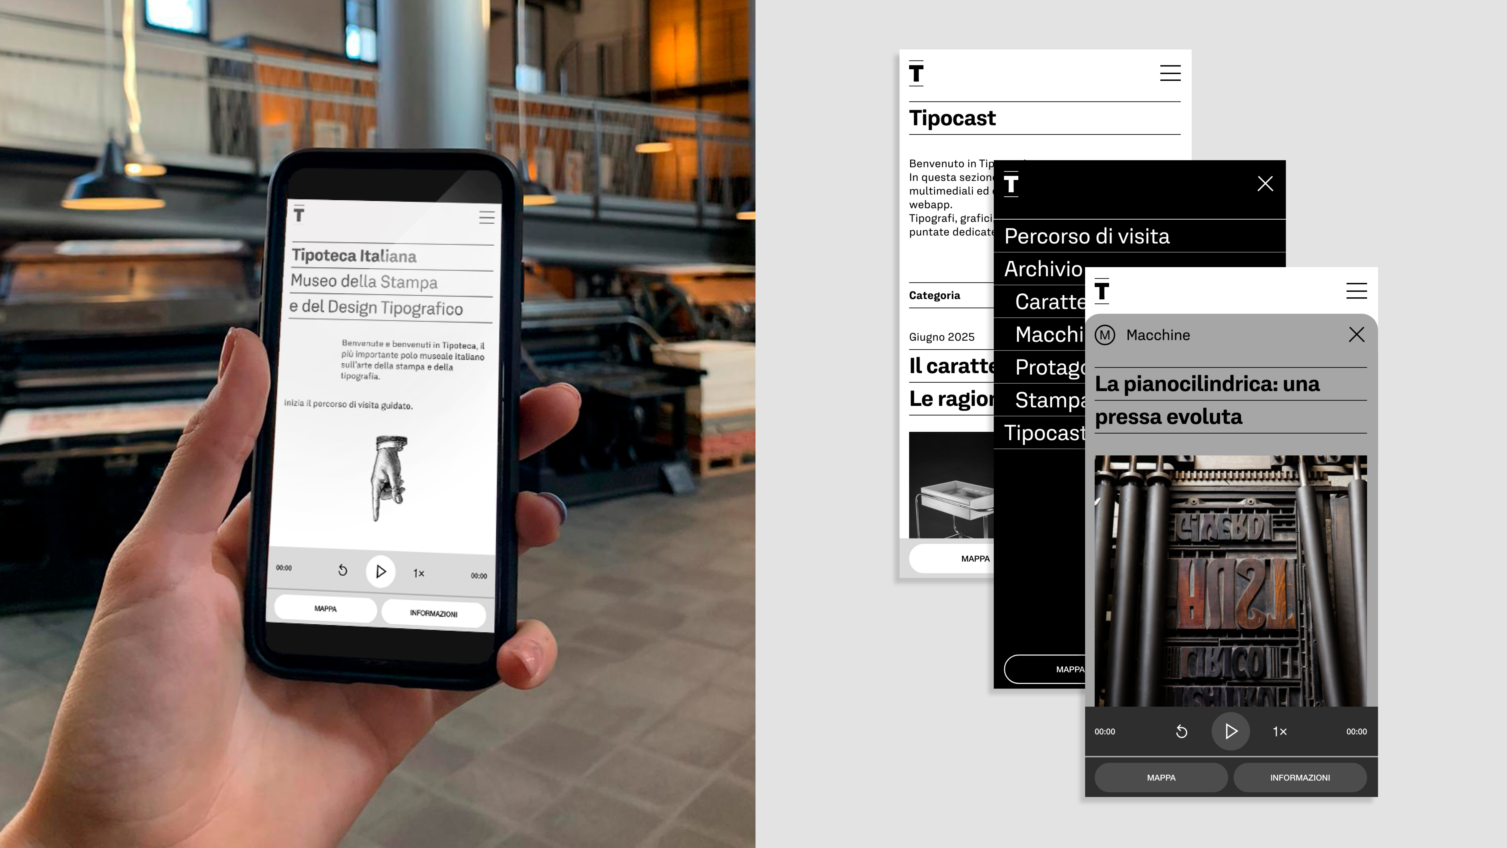Open Tipocast entry in black menu
The image size is (1507, 848).
click(x=1044, y=433)
